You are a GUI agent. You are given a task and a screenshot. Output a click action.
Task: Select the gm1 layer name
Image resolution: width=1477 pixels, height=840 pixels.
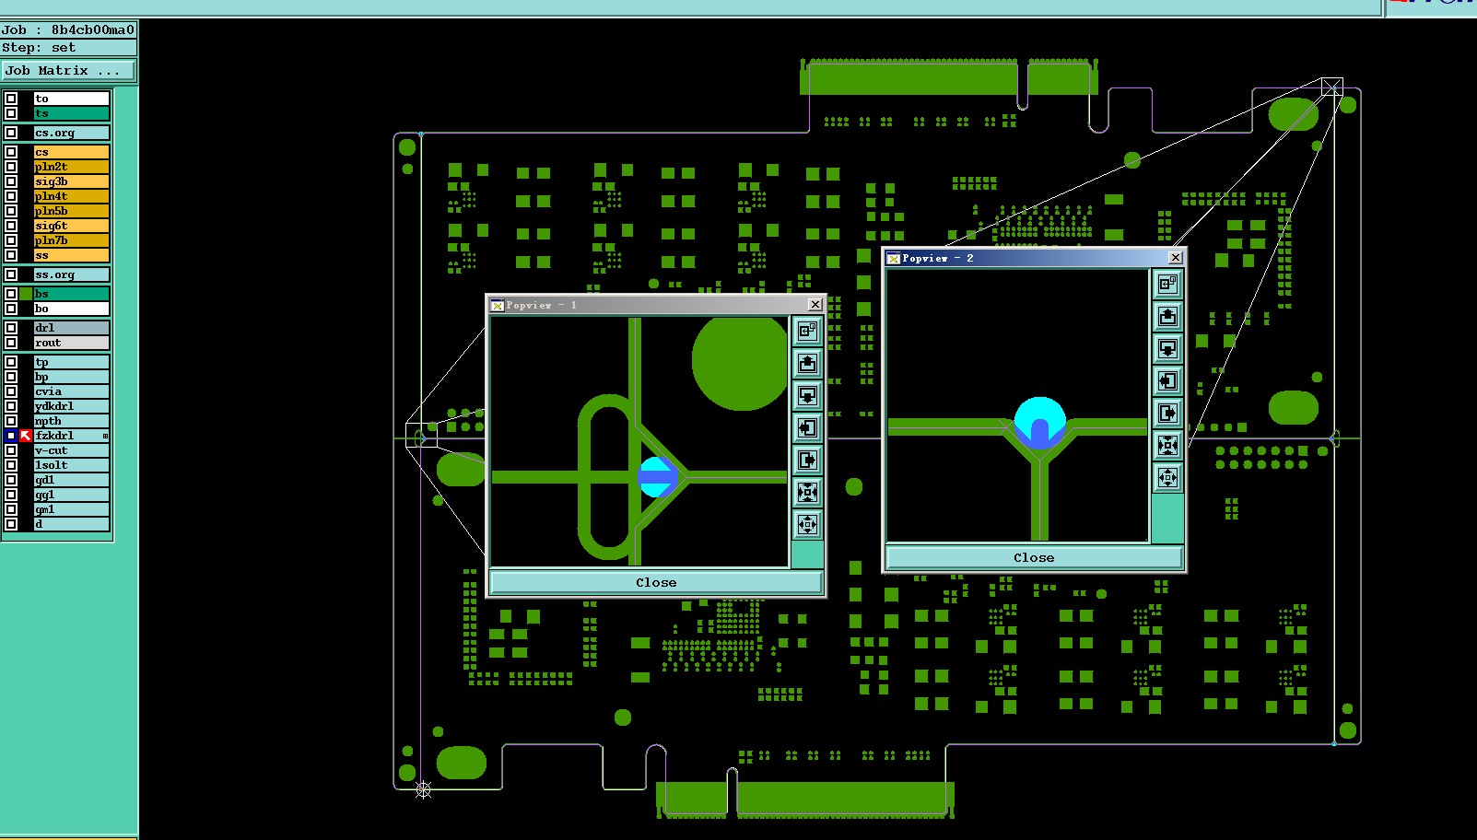coord(71,509)
